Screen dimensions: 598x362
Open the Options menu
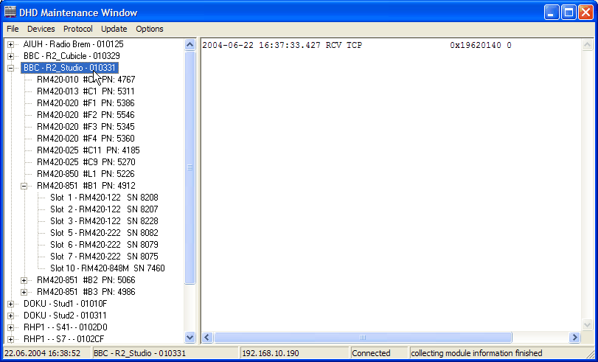[x=150, y=29]
